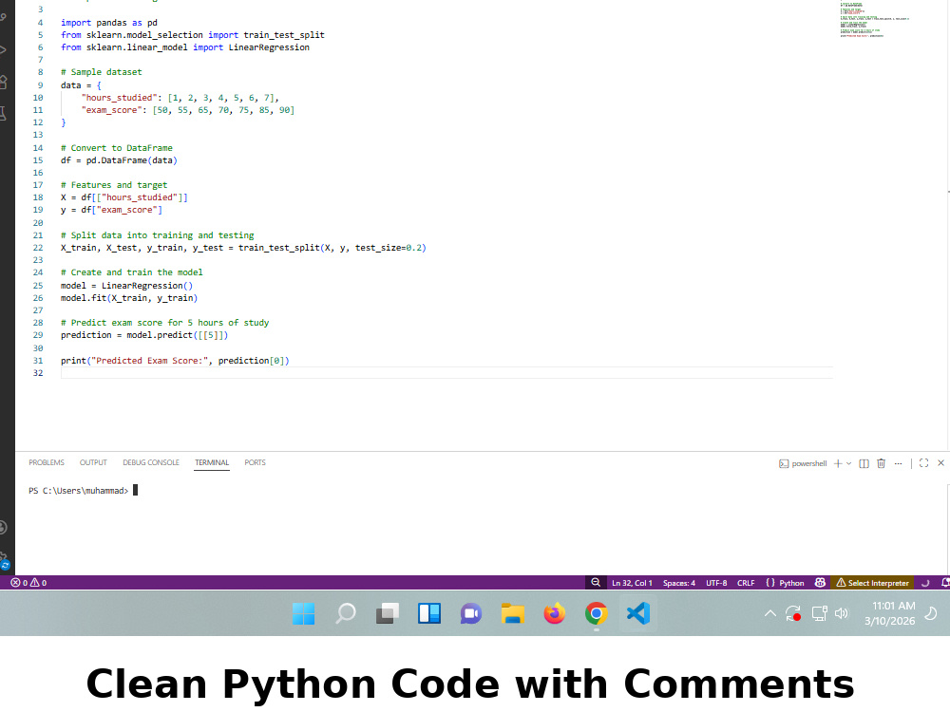The height and width of the screenshot is (712, 950).
Task: Change file encoding UTF-8
Action: click(716, 583)
